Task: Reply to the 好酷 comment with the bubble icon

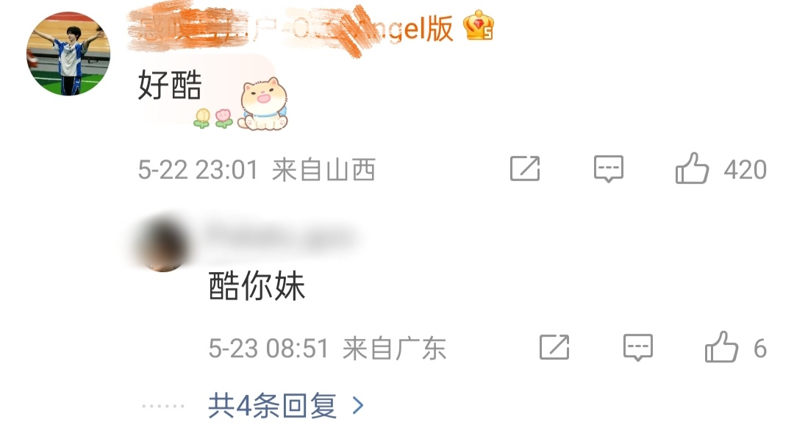Action: [x=609, y=168]
